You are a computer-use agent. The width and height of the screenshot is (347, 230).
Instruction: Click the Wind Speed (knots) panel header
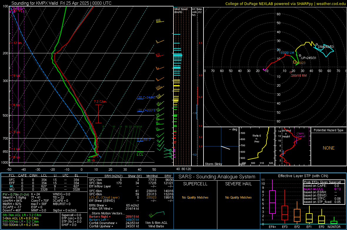181,10
